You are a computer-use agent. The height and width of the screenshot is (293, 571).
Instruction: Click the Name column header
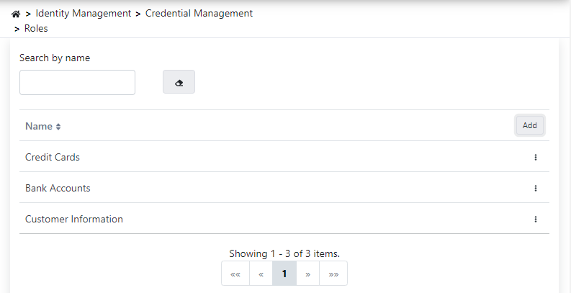[39, 126]
